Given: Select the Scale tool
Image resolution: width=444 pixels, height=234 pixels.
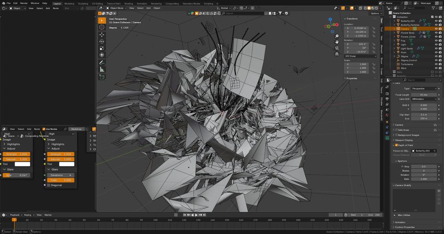Looking at the screenshot, I should (102, 48).
